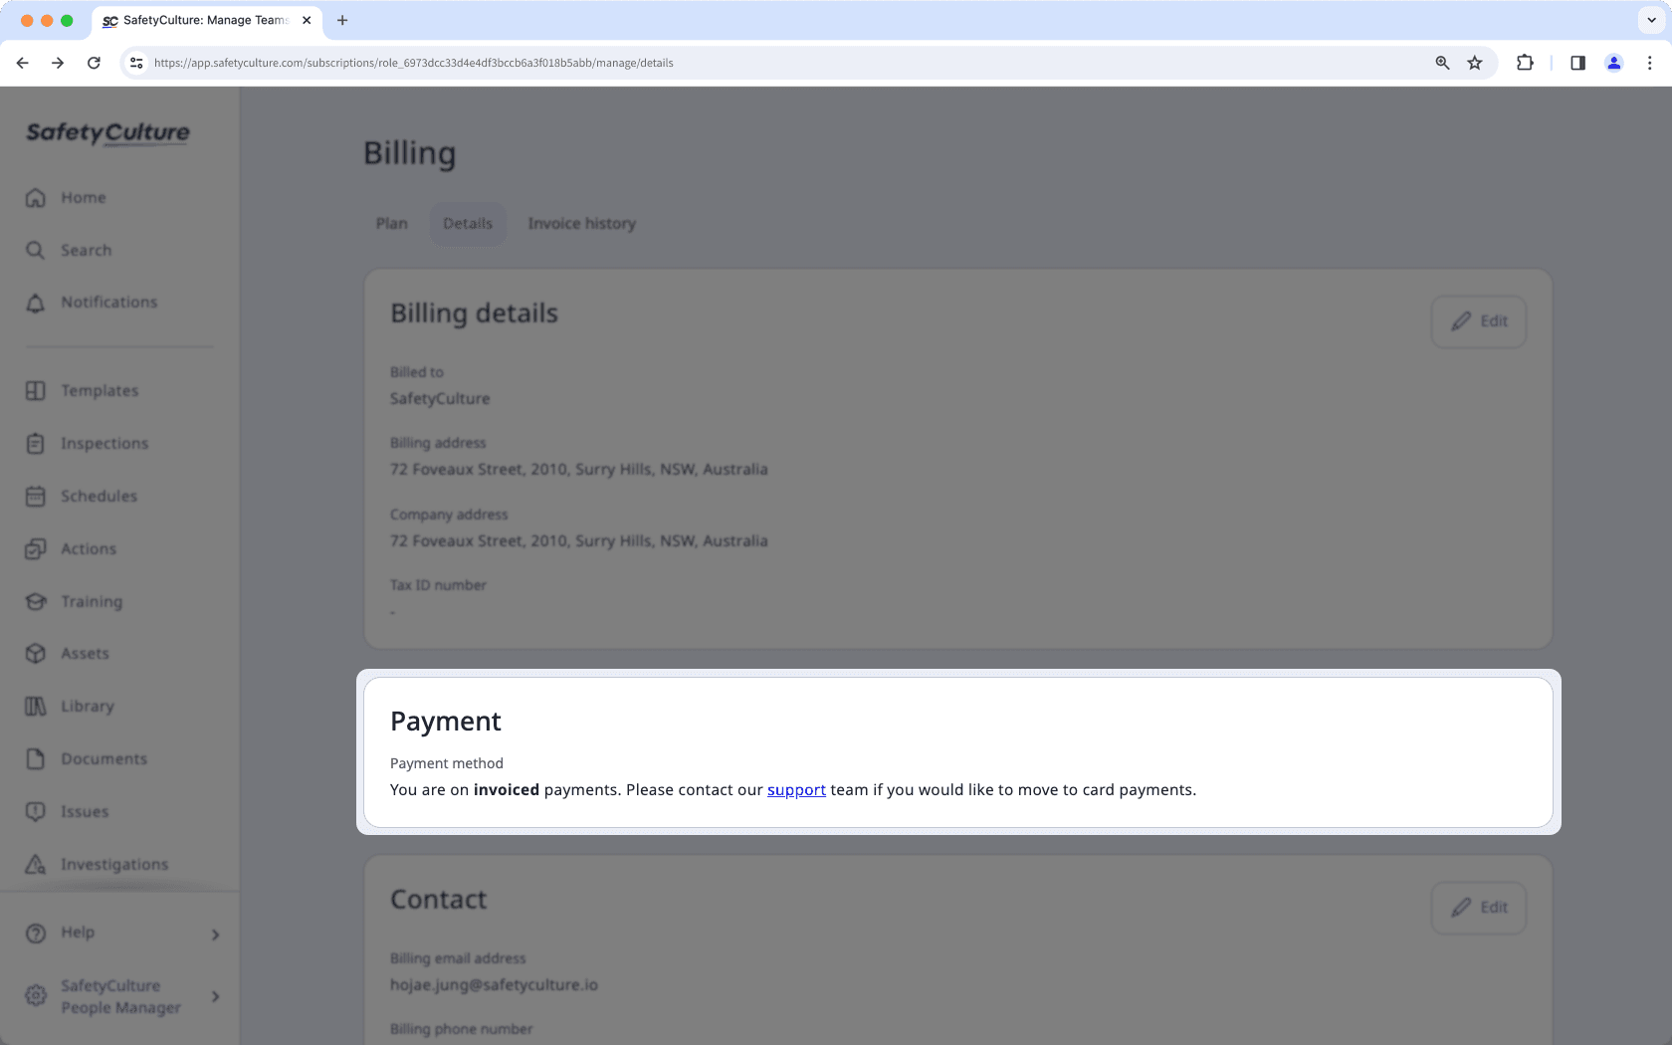Go to Templates
The height and width of the screenshot is (1045, 1672).
click(x=99, y=390)
